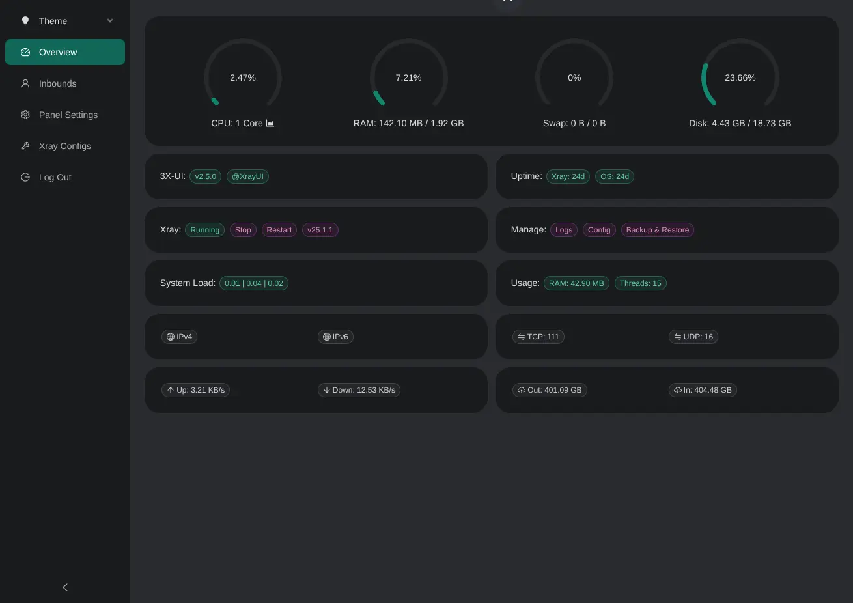Click the Theme lamp icon
Screen dimensions: 853x603
click(25, 20)
